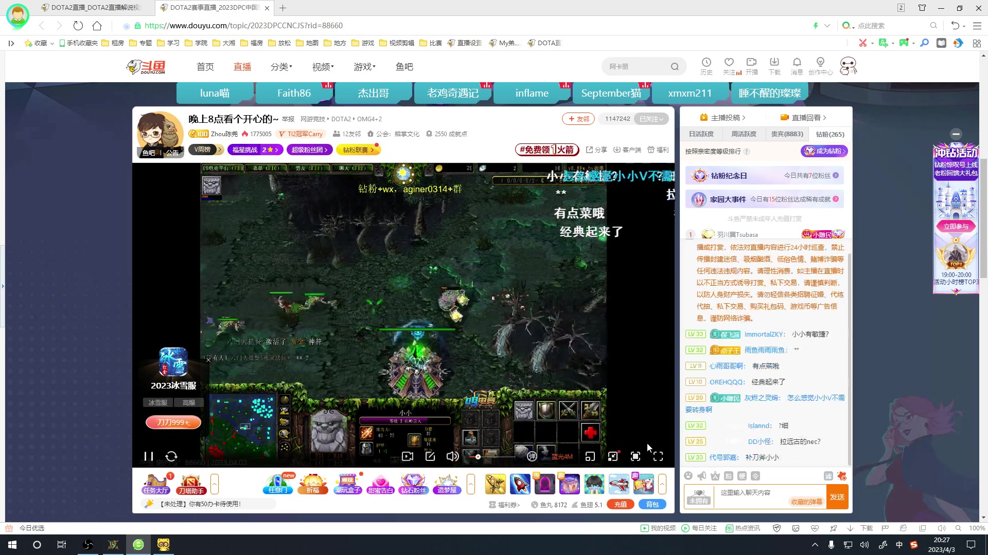Expand the gift list arrow

click(x=662, y=484)
